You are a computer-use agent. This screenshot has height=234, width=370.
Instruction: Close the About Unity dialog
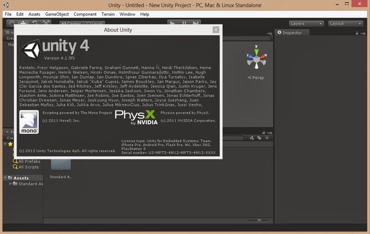coord(216,30)
